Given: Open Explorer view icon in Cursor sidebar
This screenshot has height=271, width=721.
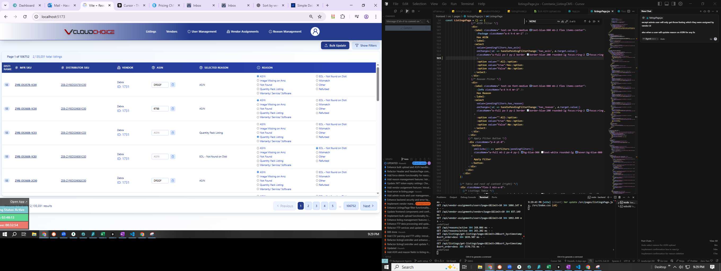Looking at the screenshot, I should point(395,11).
